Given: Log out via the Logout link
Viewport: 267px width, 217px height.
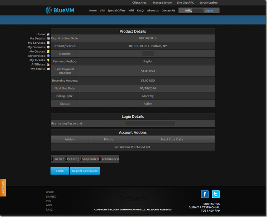Looking at the screenshot, I should (x=209, y=10).
